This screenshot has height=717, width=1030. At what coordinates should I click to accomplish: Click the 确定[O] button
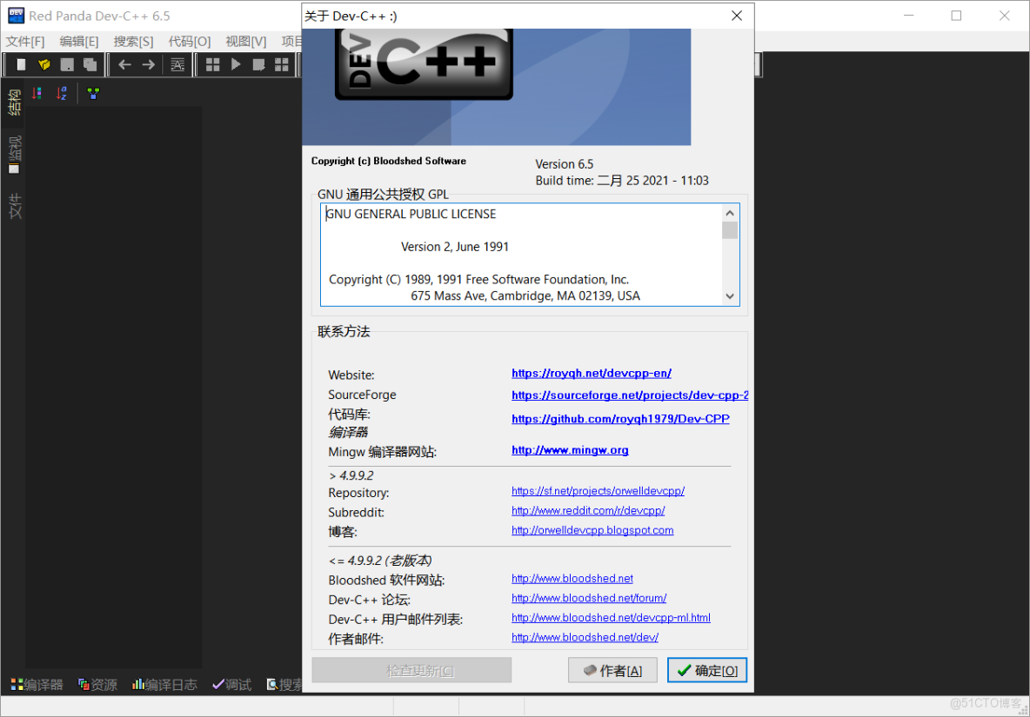[706, 669]
